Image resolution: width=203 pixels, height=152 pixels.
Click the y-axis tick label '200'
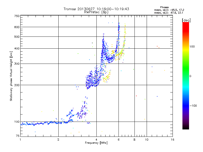click(x=17, y=85)
